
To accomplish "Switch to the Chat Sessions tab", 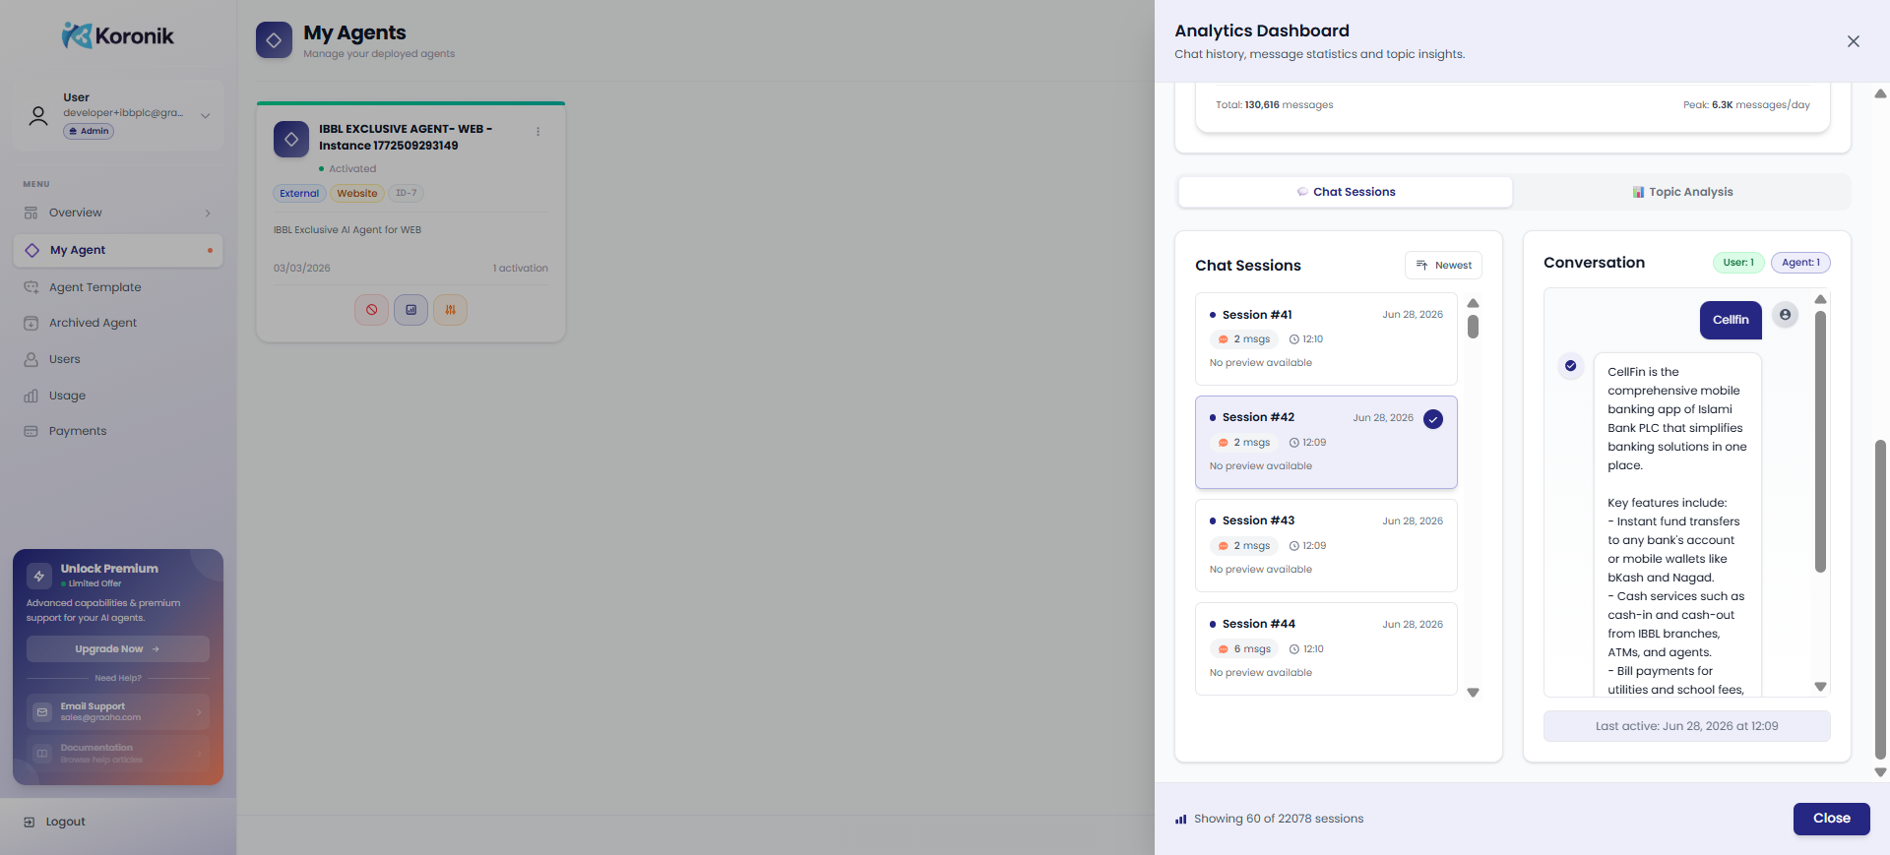I will click(1346, 192).
